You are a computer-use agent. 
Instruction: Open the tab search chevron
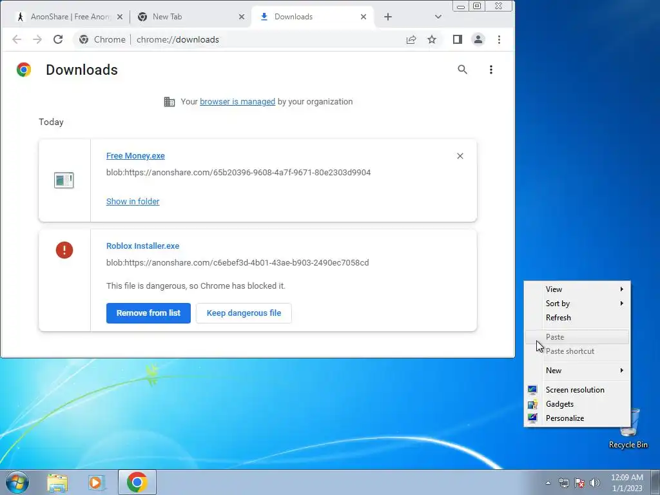pyautogui.click(x=438, y=17)
